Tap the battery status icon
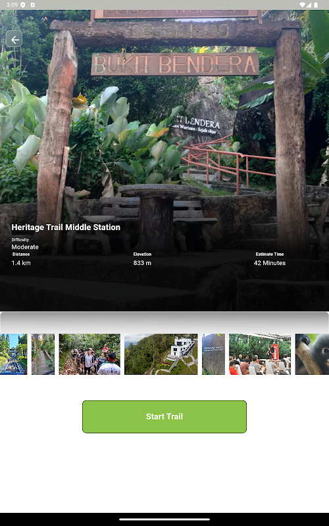This screenshot has width=329, height=526. [316, 5]
